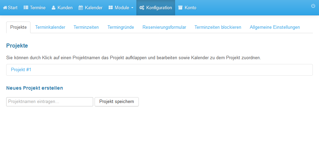Switch to the Terminkalender tab
The width and height of the screenshot is (319, 141).
(x=50, y=27)
